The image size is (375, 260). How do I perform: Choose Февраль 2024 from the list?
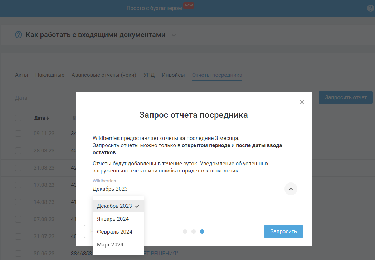pos(118,232)
